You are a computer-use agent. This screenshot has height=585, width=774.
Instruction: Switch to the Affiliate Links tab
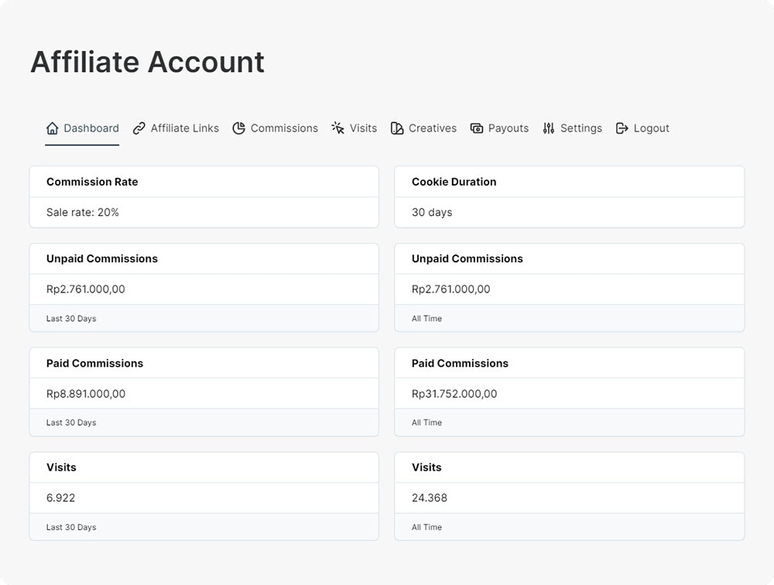pyautogui.click(x=176, y=128)
